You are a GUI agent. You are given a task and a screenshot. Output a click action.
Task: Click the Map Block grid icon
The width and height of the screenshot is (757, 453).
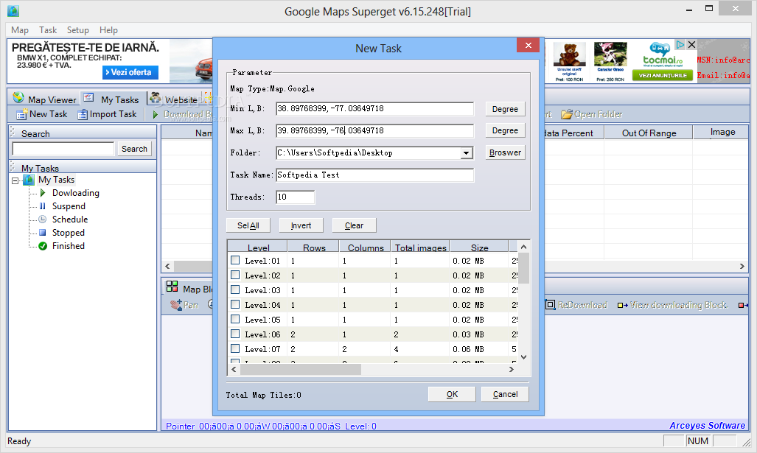172,287
